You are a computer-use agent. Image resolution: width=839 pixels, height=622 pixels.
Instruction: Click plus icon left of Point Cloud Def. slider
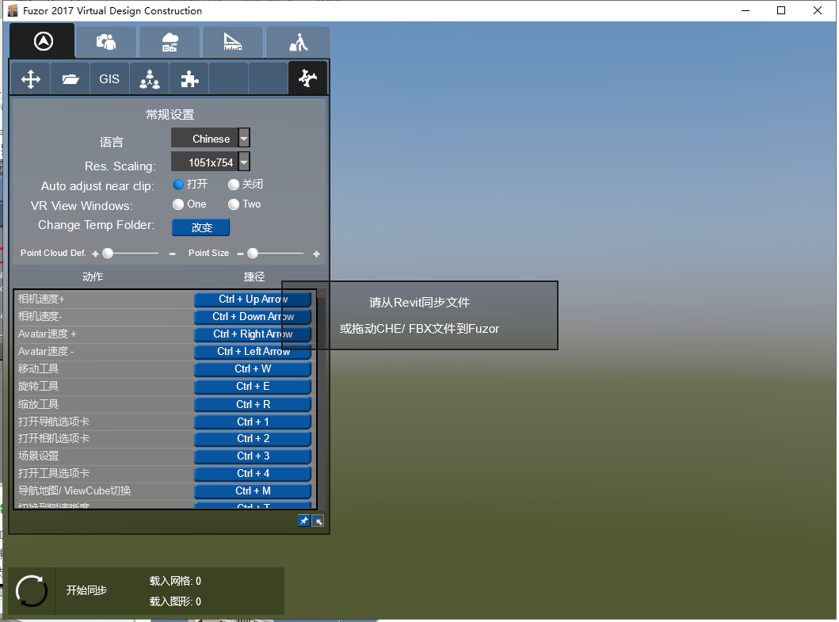(x=95, y=254)
